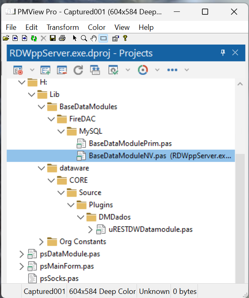The width and height of the screenshot is (249, 298).
Task: Open the Help menu
Action: click(146, 27)
